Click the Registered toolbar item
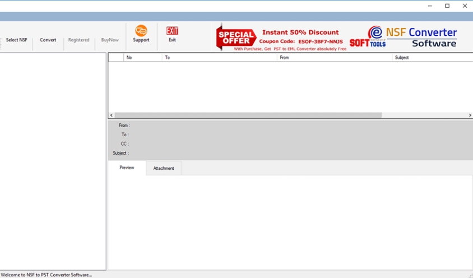 click(x=78, y=40)
